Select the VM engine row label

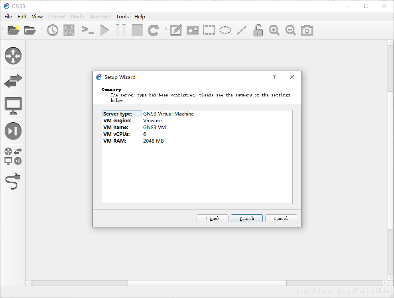point(117,120)
